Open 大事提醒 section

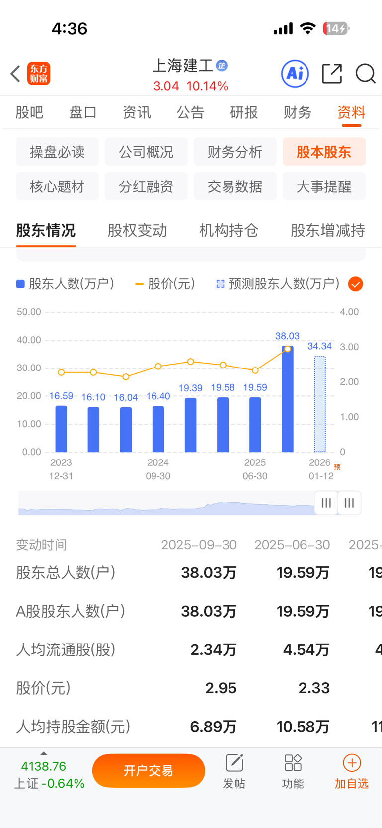click(x=324, y=186)
